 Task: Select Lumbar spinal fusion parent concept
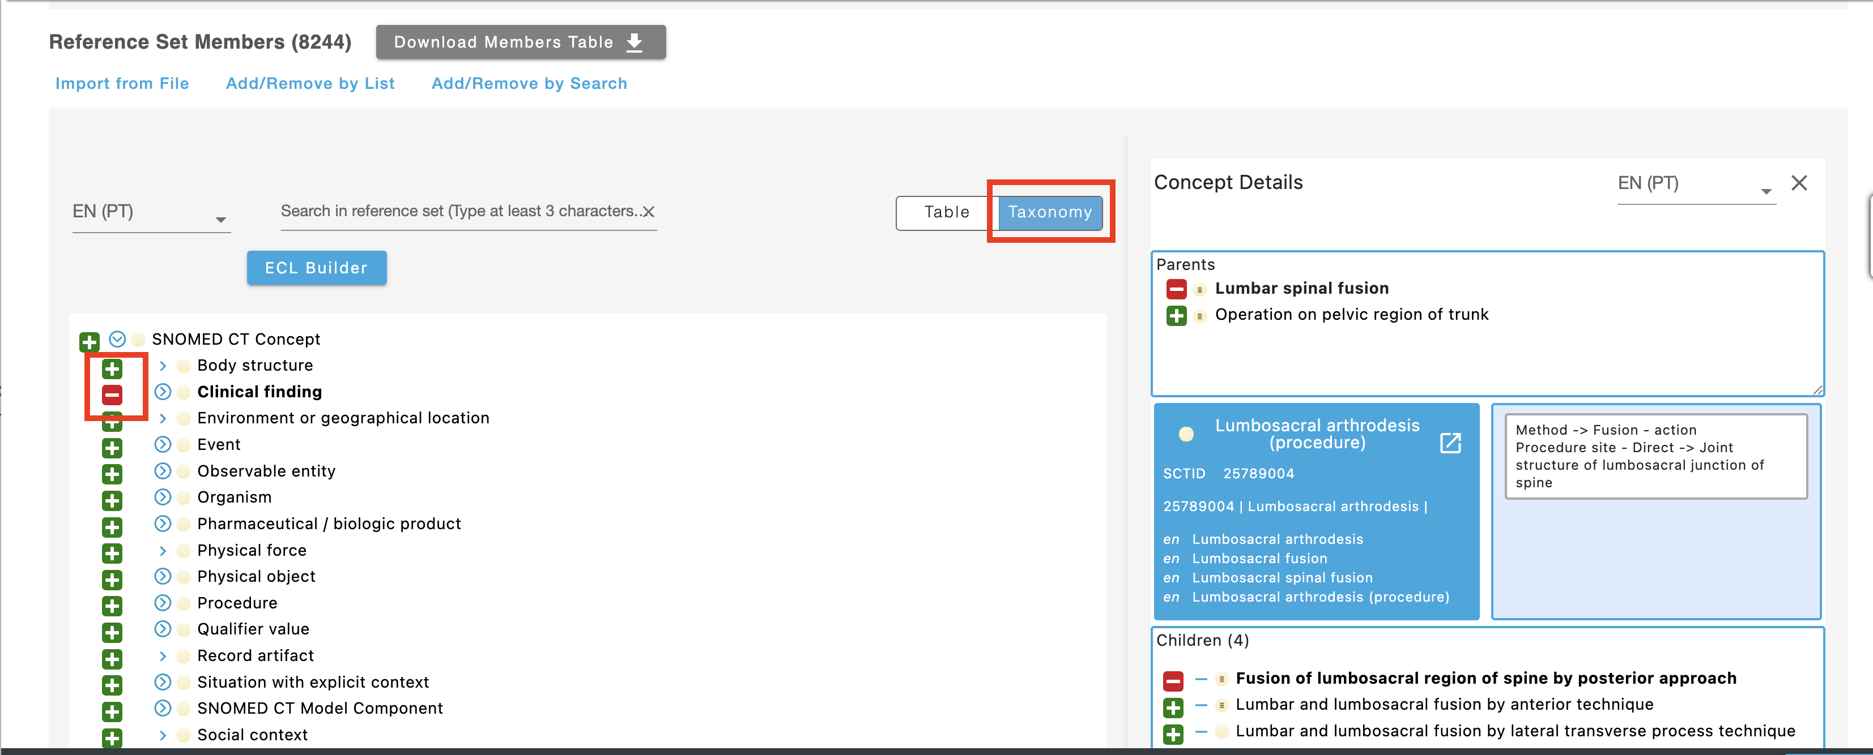coord(1301,289)
